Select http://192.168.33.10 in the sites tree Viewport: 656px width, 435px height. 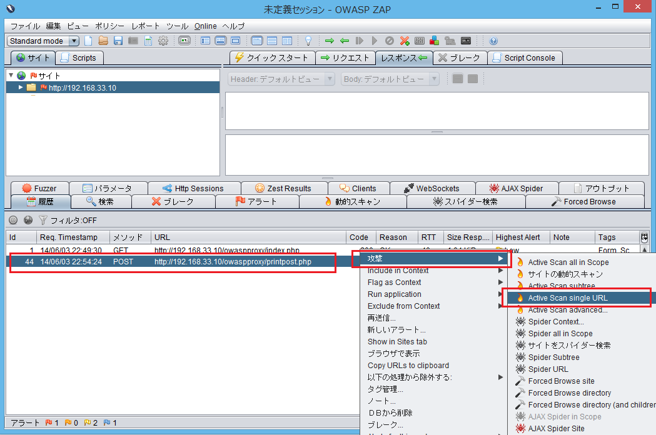click(83, 88)
